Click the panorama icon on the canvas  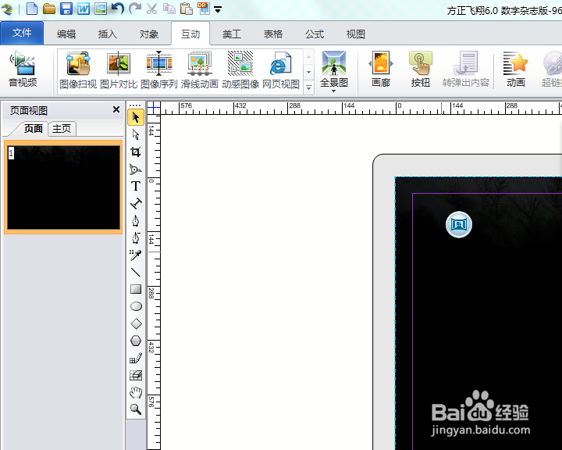click(459, 225)
